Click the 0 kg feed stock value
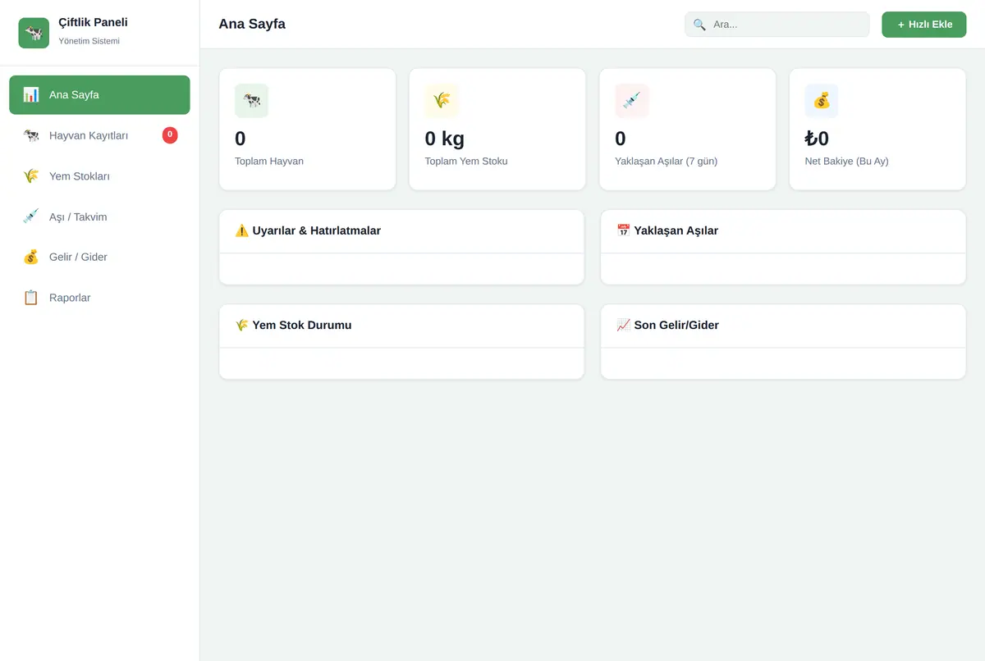Screen dimensions: 985x661 tap(445, 139)
